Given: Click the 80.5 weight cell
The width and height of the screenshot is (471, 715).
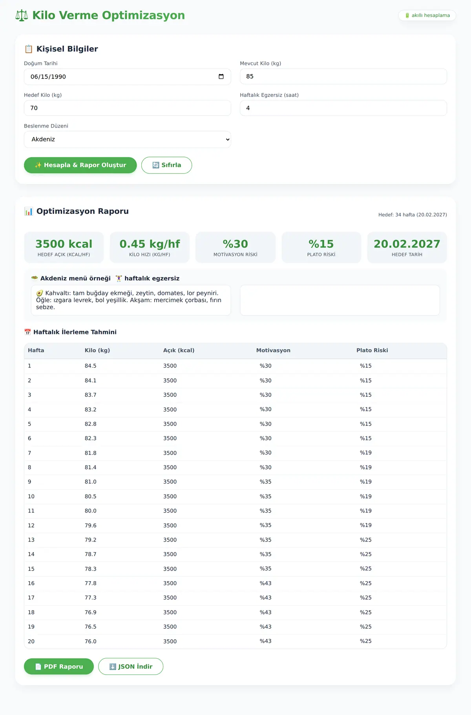Looking at the screenshot, I should (x=91, y=496).
